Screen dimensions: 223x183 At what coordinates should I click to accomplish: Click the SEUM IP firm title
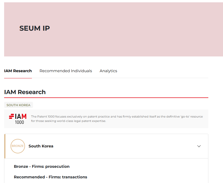(35, 28)
